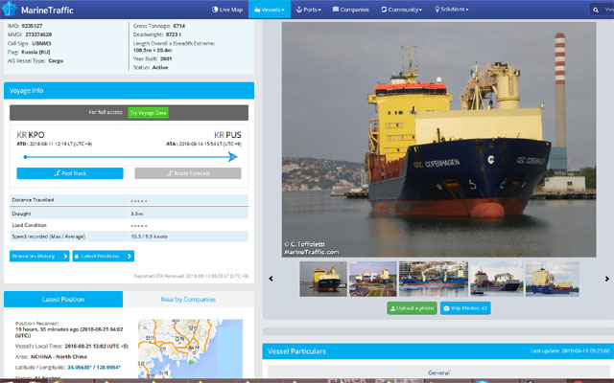
Task: Open Ship Photos gallery button
Action: (x=465, y=308)
